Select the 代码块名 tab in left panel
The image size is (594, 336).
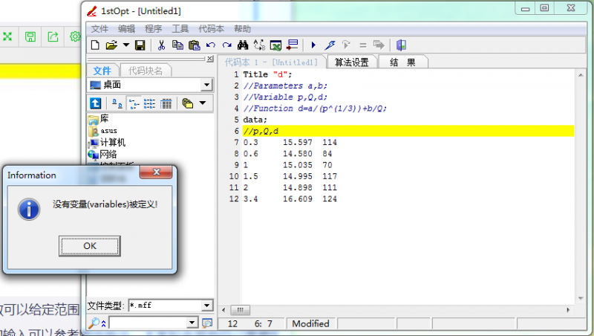[146, 71]
